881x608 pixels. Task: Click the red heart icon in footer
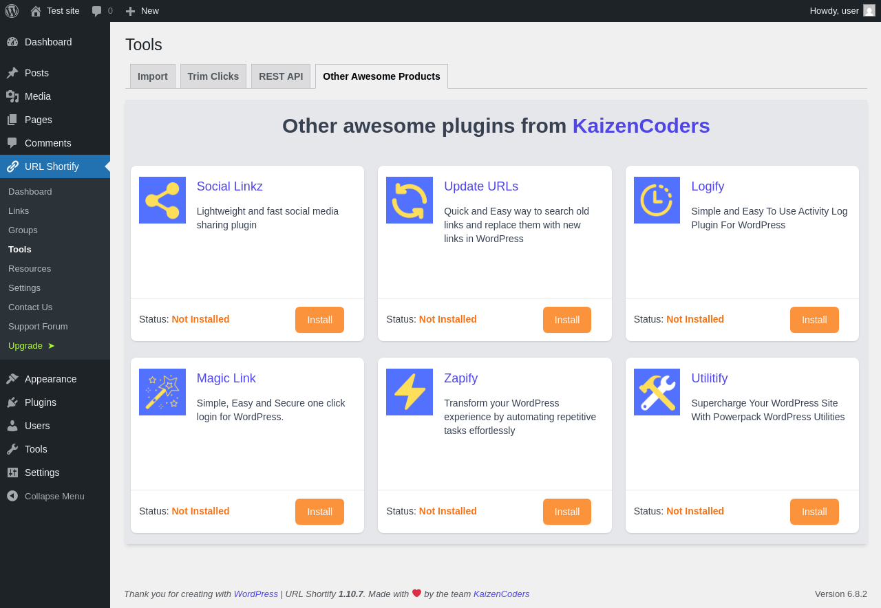pos(416,593)
